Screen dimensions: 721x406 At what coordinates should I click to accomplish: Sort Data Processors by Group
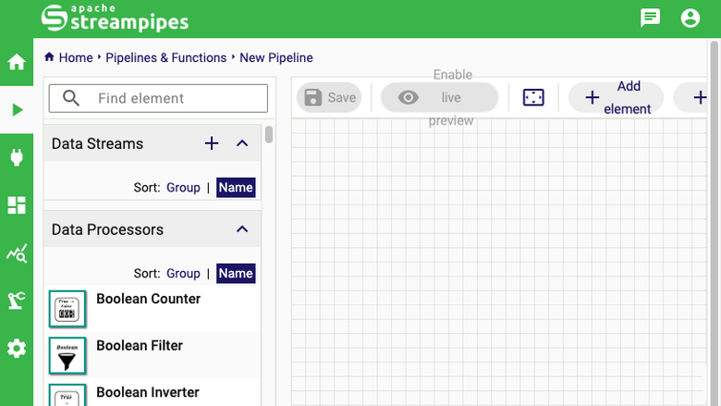click(x=183, y=274)
